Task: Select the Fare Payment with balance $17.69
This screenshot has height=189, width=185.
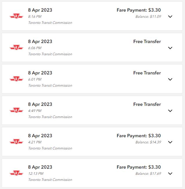Action: click(139, 167)
